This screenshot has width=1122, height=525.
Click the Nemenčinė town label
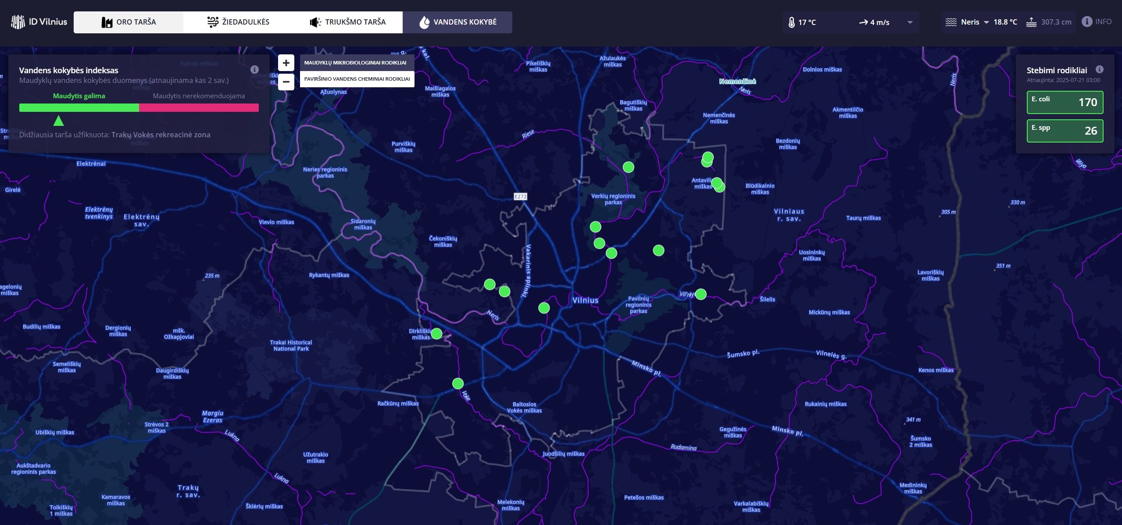pos(737,82)
